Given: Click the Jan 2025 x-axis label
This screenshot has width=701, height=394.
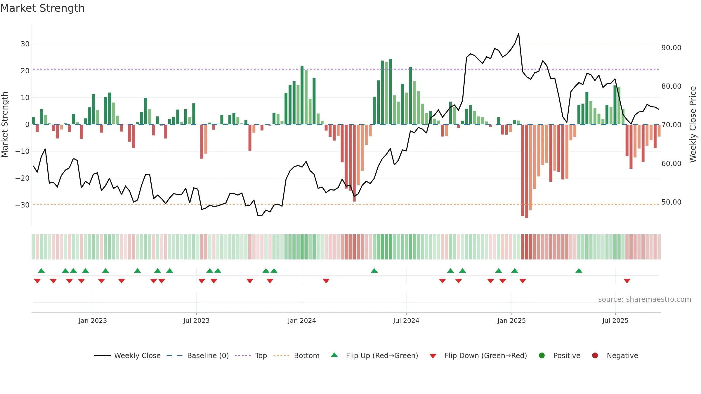Looking at the screenshot, I should click(511, 320).
